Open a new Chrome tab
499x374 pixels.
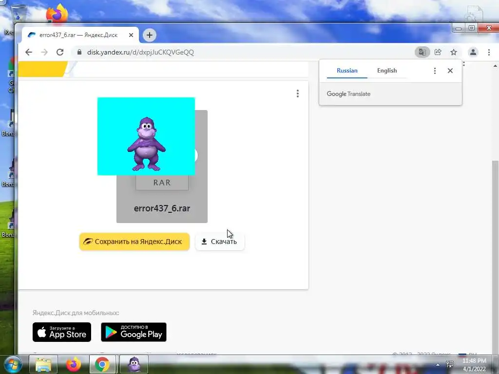click(150, 35)
